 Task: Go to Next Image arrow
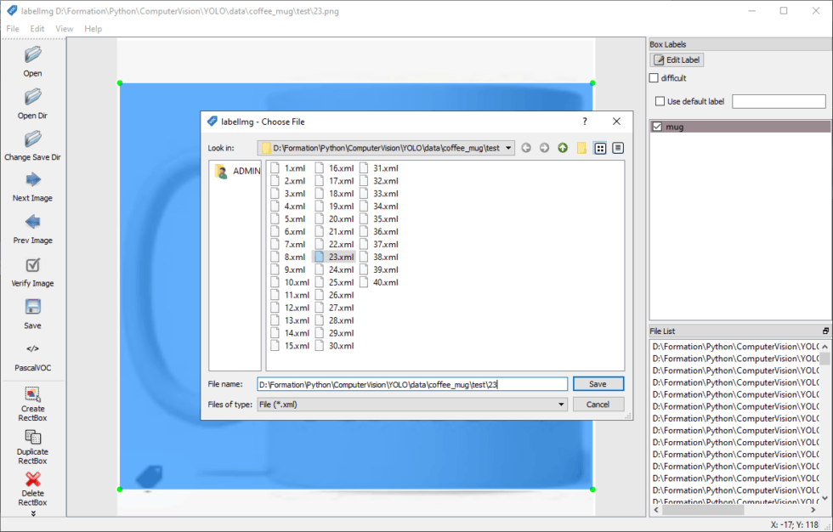32,179
